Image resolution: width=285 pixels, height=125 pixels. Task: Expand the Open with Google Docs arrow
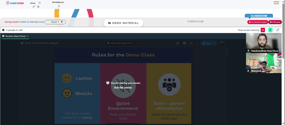pyautogui.click(x=137, y=43)
